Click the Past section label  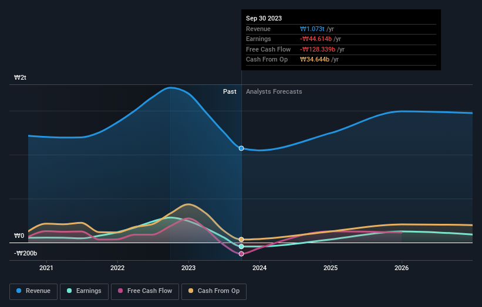(x=230, y=91)
